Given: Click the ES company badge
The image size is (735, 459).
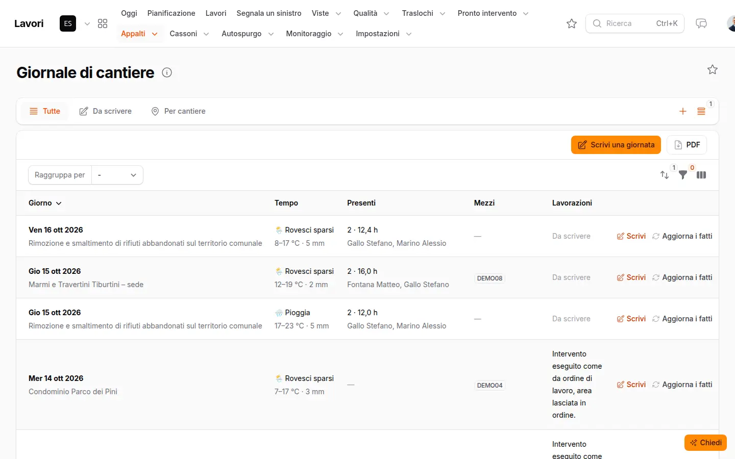Looking at the screenshot, I should tap(68, 23).
